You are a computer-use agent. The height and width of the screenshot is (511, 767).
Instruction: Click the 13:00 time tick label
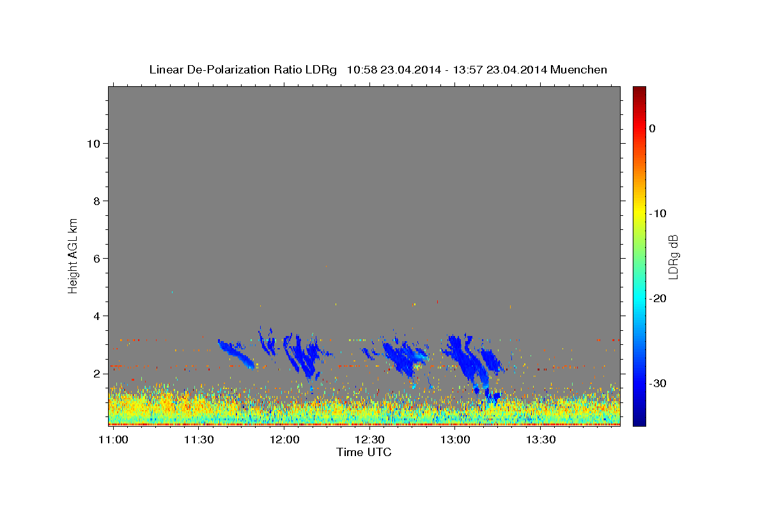click(x=455, y=440)
